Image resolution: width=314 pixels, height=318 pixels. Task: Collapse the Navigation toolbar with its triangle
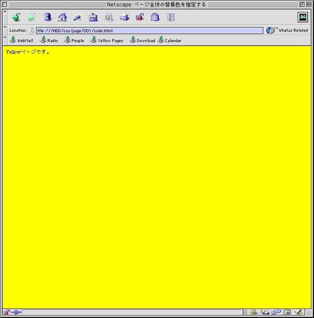[5, 12]
